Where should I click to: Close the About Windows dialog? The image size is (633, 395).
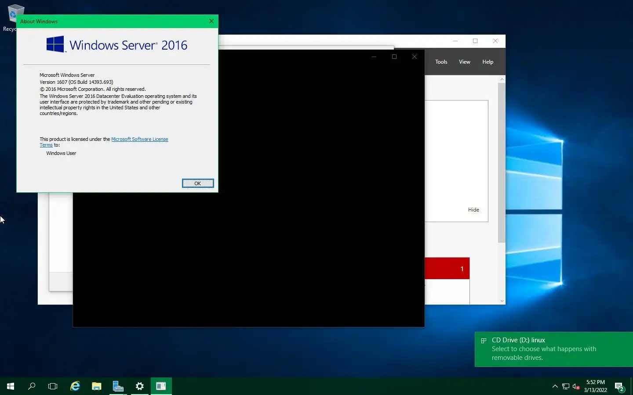point(211,21)
